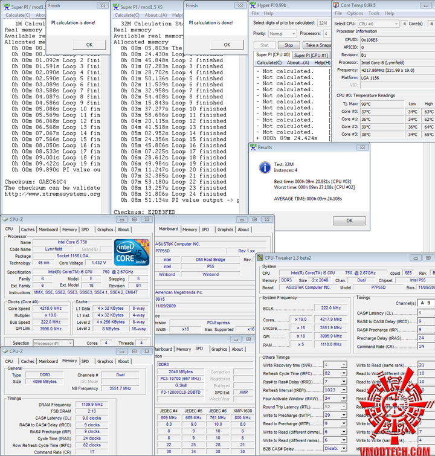435x456 pixels.
Task: Click the Core Voltage value 1.432 V
Action: (98, 263)
